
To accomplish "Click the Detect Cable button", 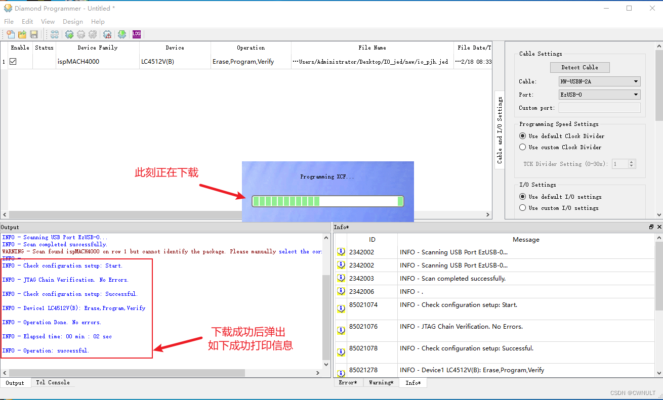I will click(x=579, y=67).
